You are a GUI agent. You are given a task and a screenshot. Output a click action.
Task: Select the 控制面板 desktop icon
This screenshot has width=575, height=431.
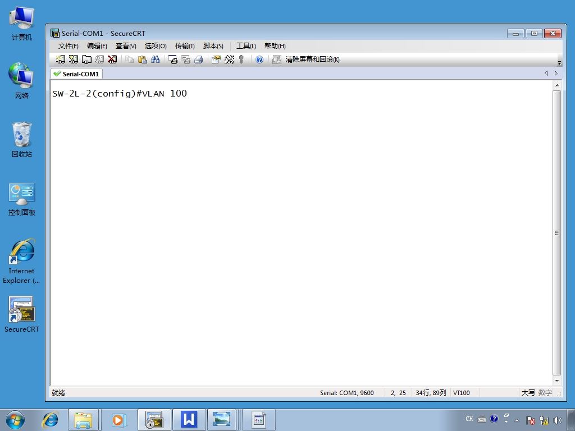[22, 199]
